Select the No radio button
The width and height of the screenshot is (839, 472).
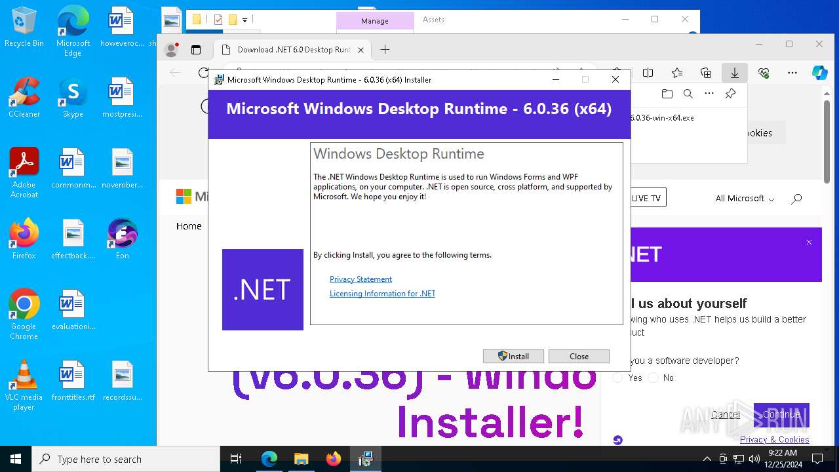653,378
